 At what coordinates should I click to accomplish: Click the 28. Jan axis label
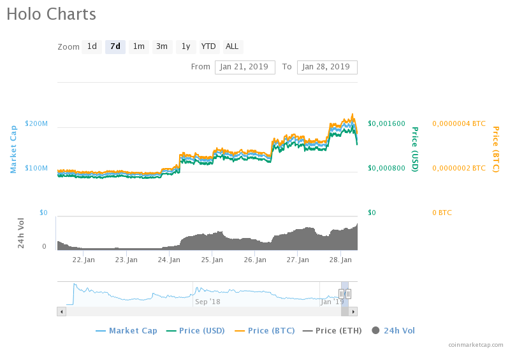coord(340,260)
